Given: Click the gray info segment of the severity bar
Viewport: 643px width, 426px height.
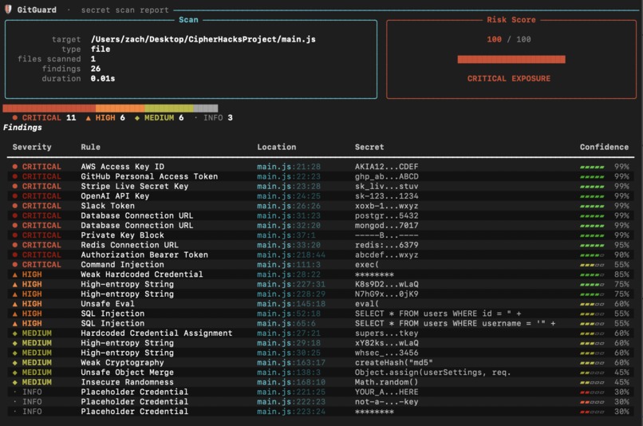Looking at the screenshot, I should pos(206,108).
